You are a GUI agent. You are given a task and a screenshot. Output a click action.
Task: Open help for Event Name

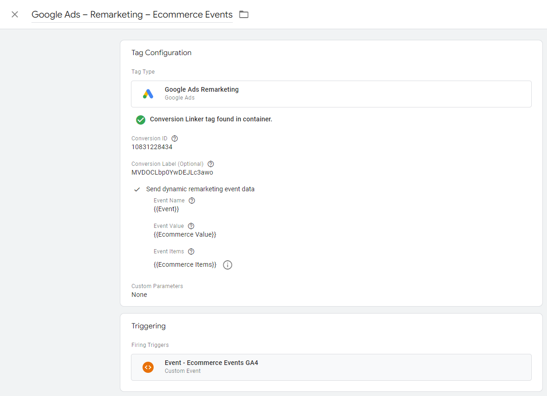click(x=192, y=201)
